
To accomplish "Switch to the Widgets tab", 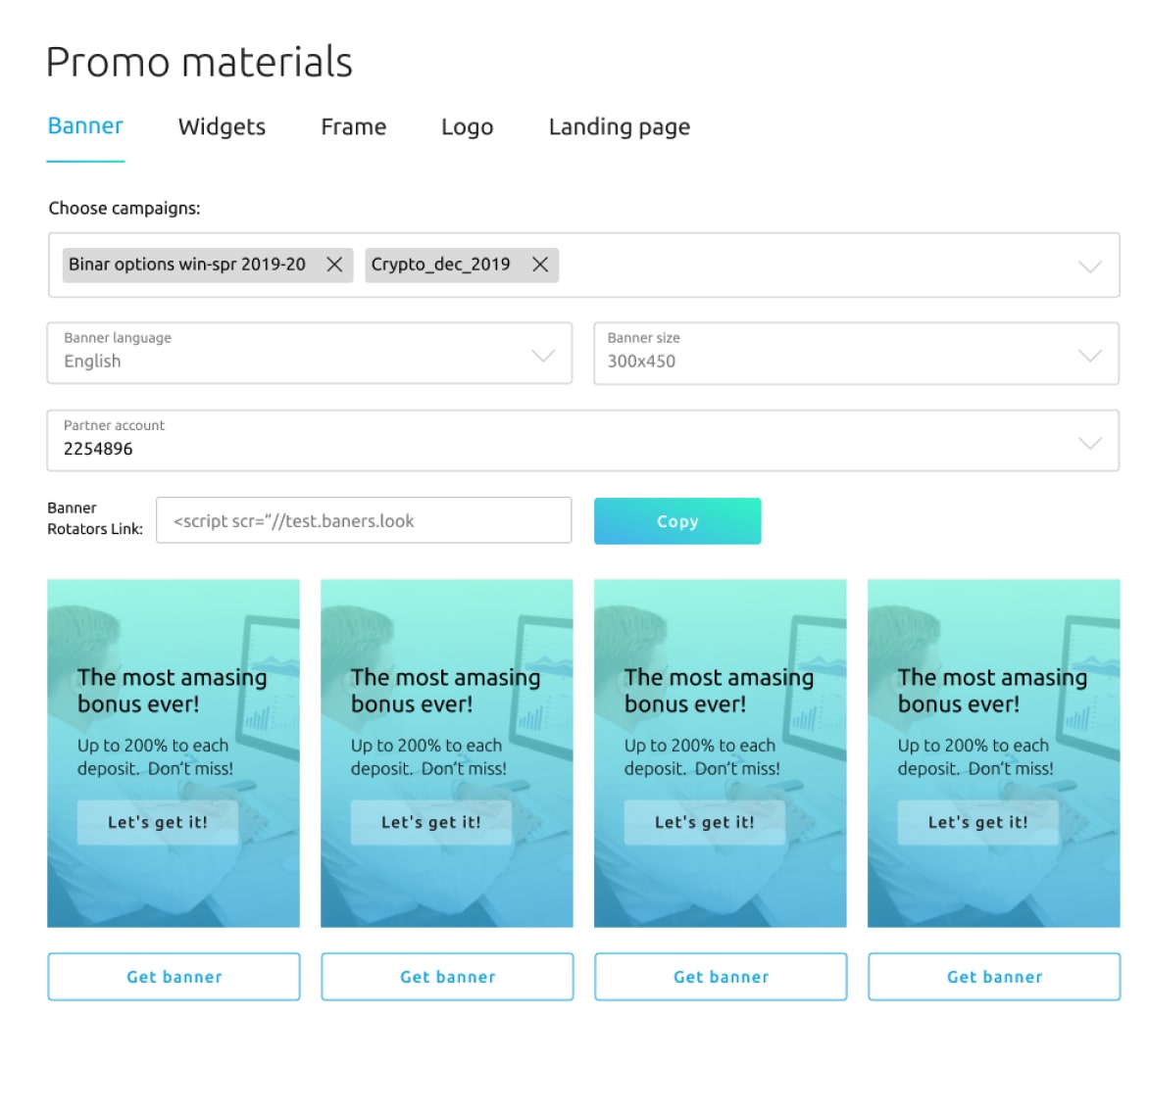I will 222,127.
